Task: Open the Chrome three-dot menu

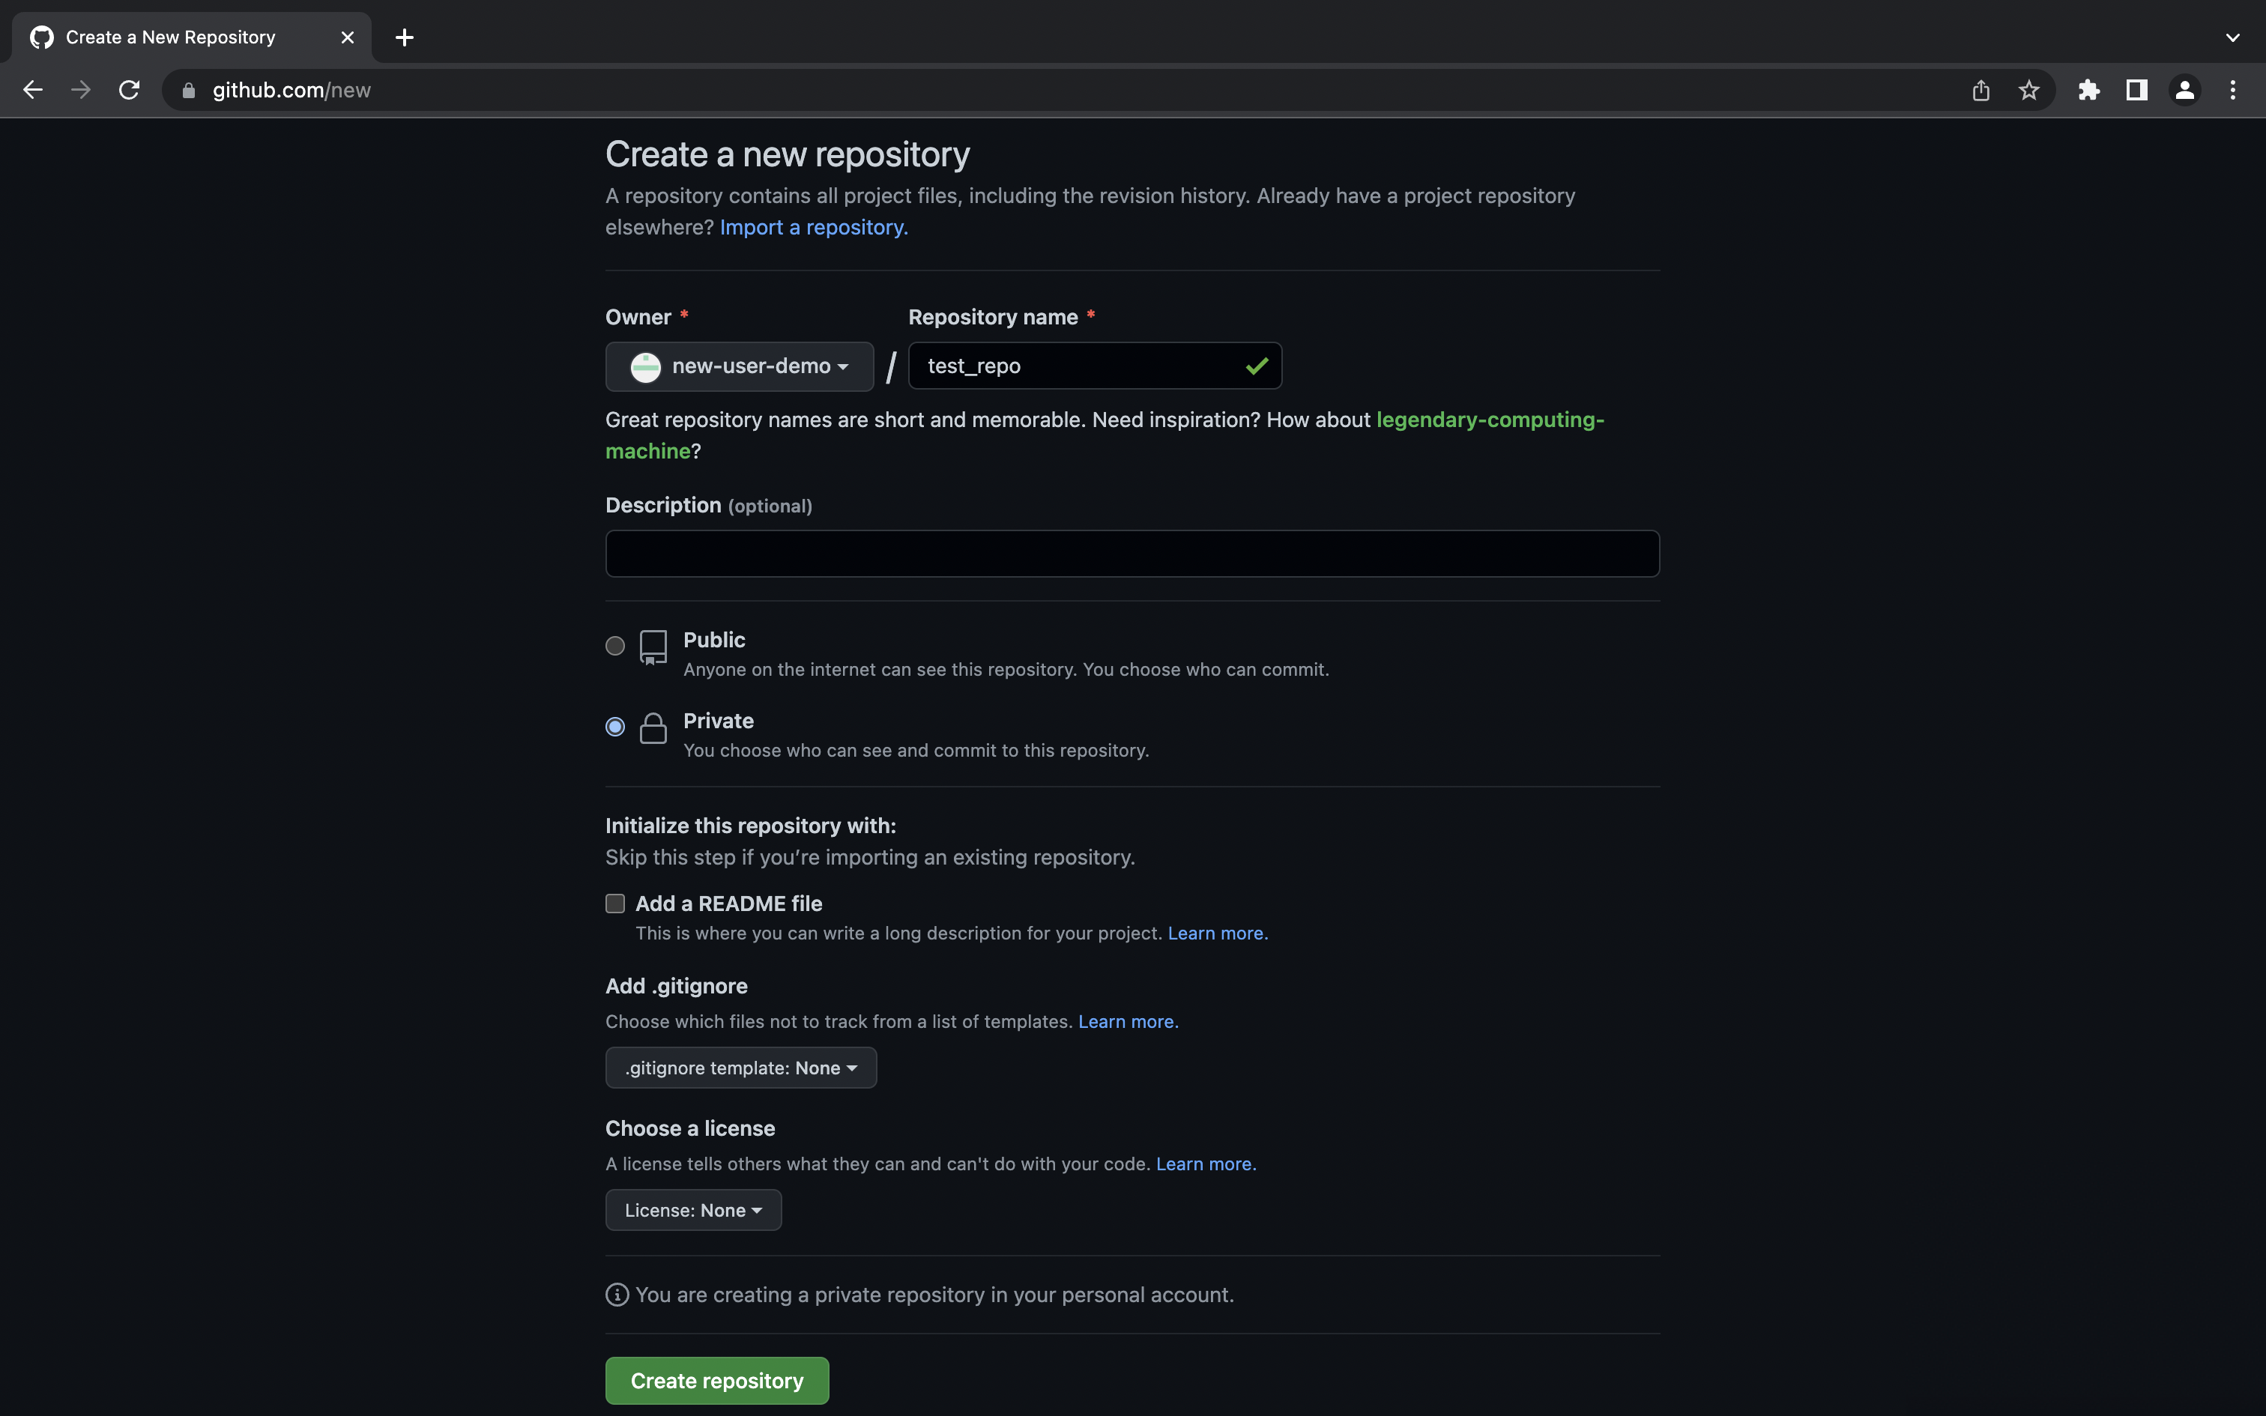Action: tap(2233, 90)
